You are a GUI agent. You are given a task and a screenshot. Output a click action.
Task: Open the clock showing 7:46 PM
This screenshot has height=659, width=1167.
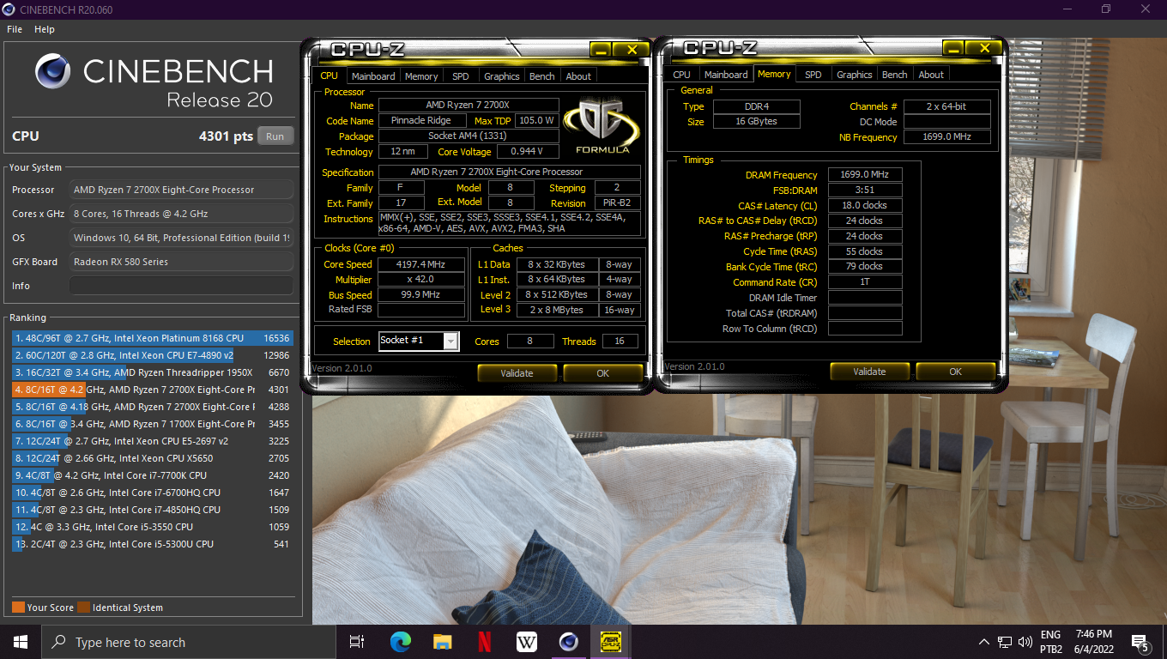pyautogui.click(x=1093, y=642)
